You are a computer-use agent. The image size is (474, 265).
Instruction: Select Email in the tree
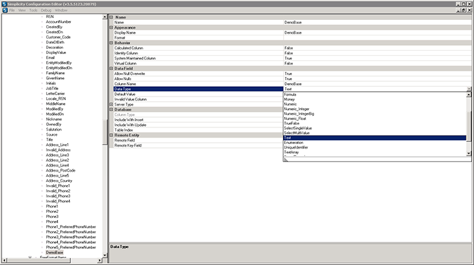(x=50, y=58)
